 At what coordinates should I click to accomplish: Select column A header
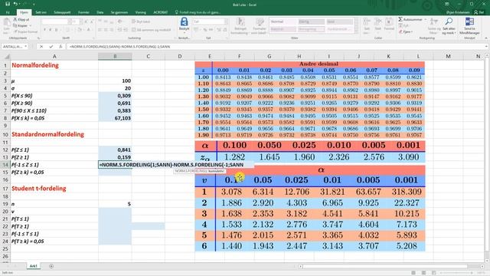pos(54,57)
